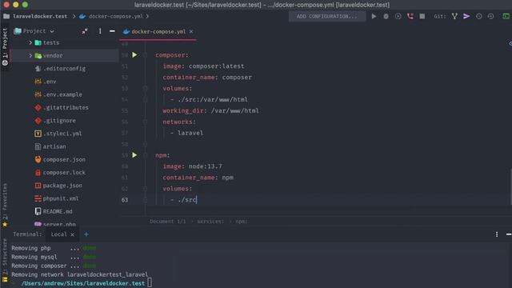Click the Git branch update icon
The height and width of the screenshot is (288, 512).
pyautogui.click(x=454, y=16)
